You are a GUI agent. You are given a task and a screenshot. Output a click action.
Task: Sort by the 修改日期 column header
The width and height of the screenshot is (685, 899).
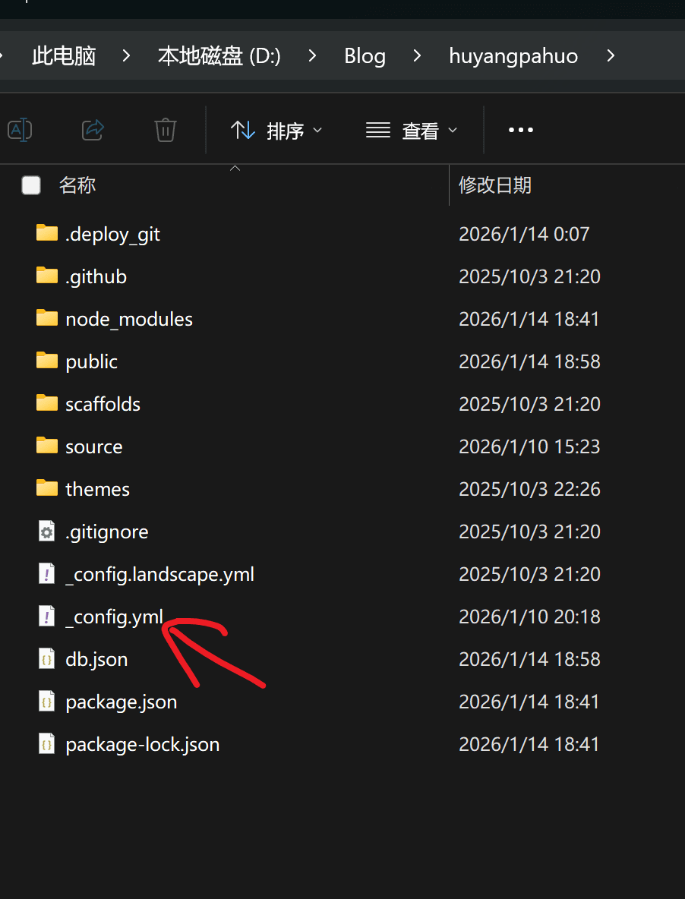pos(495,185)
